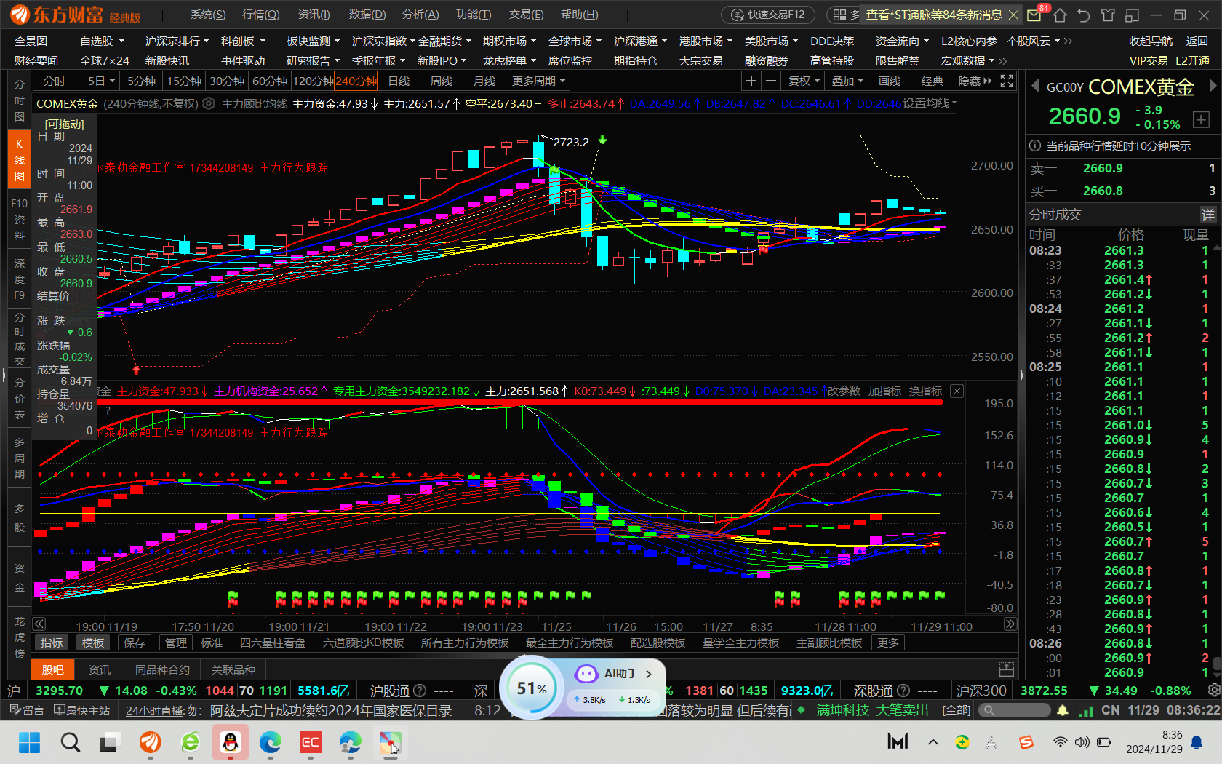Zoom out chart with minus button
Image resolution: width=1222 pixels, height=764 pixels.
coord(771,81)
